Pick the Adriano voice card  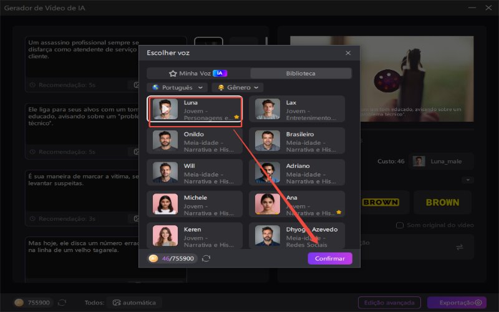[x=297, y=172]
